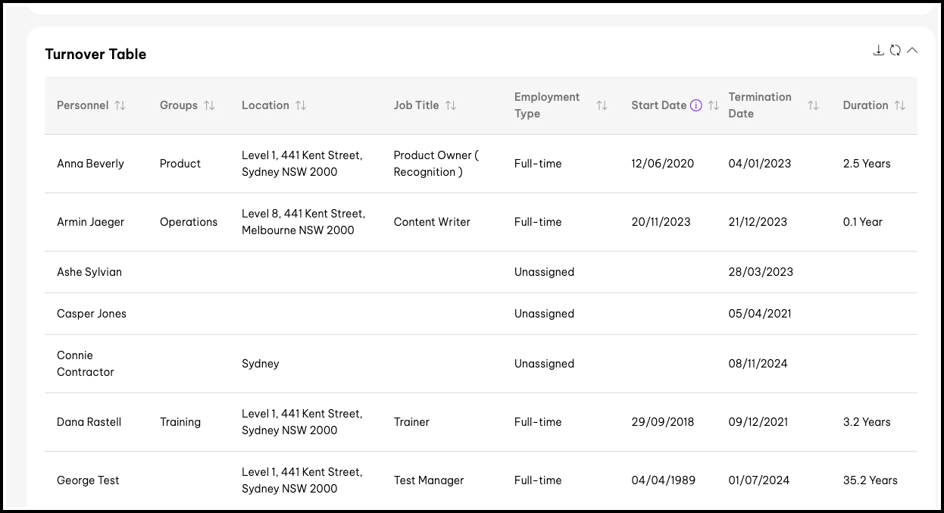Click George Test's name in table
The height and width of the screenshot is (513, 944).
pyautogui.click(x=88, y=480)
